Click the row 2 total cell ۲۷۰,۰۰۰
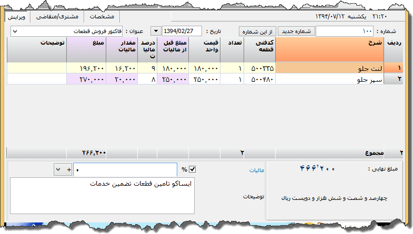 [86, 79]
